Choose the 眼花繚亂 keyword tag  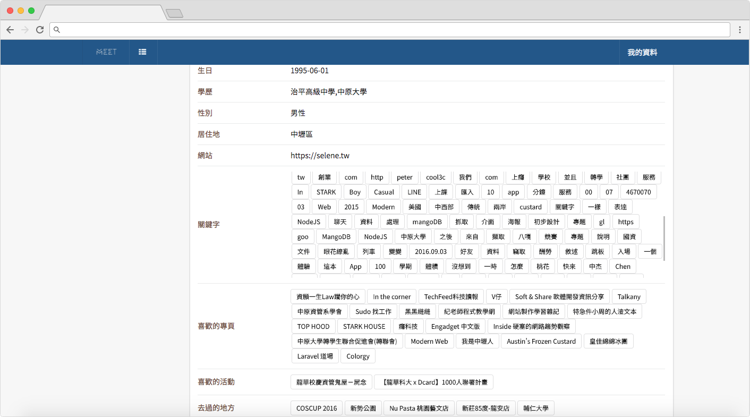(336, 252)
